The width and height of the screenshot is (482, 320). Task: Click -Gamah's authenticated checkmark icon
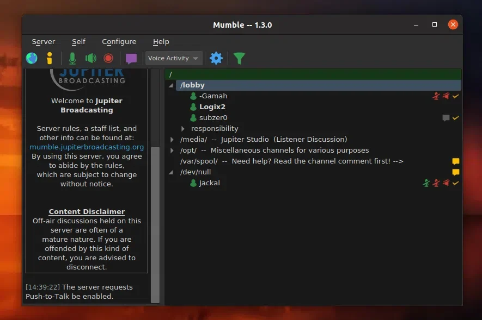[455, 96]
